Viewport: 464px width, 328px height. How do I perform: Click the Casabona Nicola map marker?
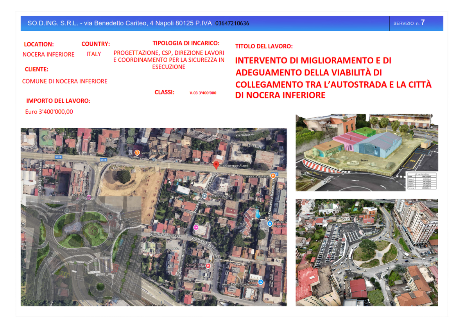pyautogui.click(x=204, y=196)
